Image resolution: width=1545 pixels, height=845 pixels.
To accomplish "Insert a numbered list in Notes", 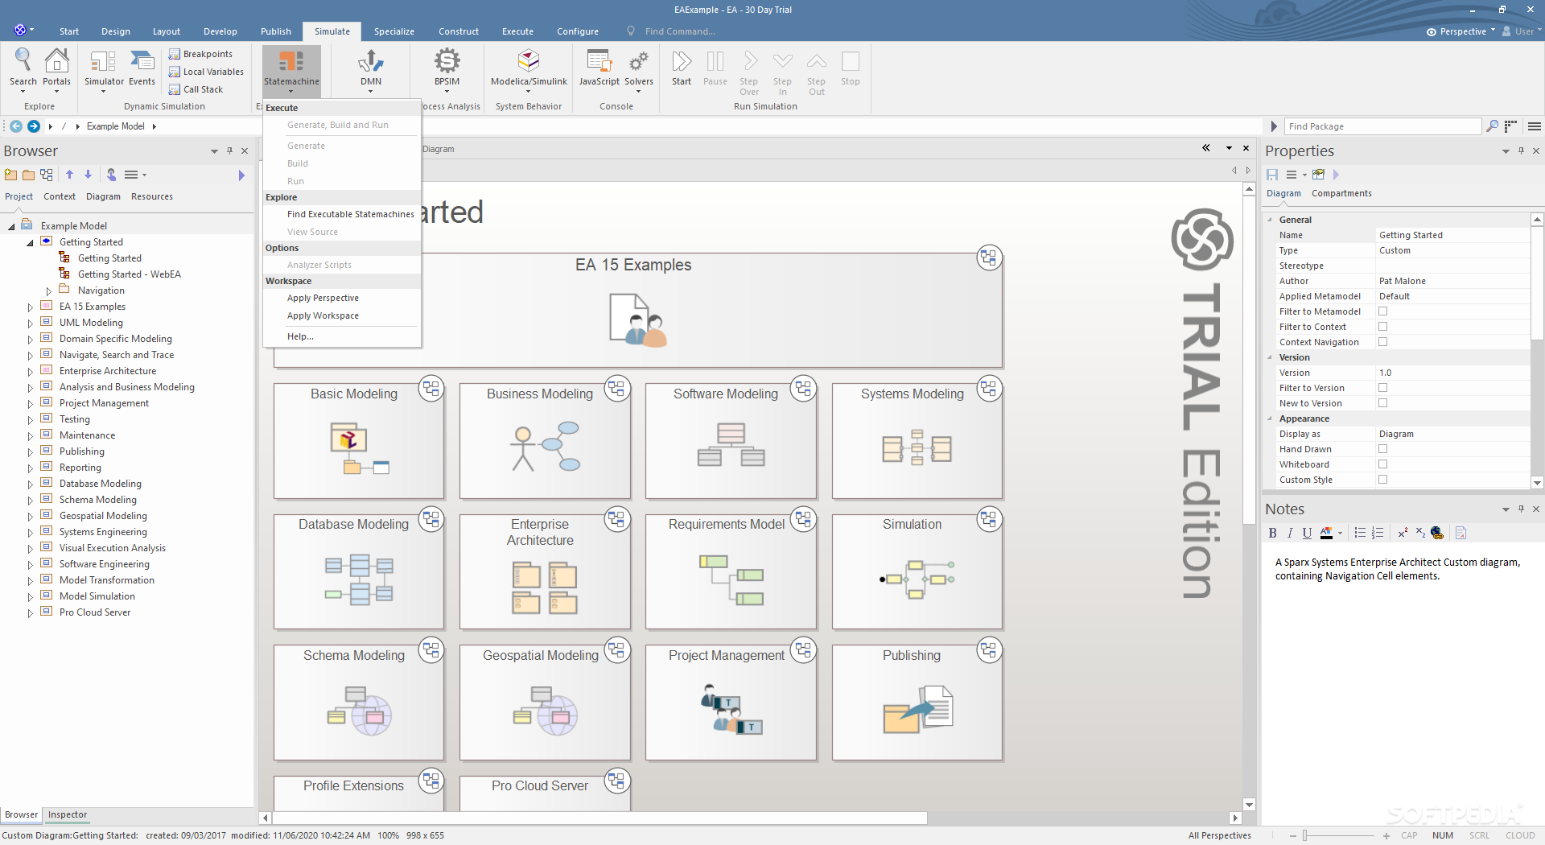I will (x=1378, y=533).
